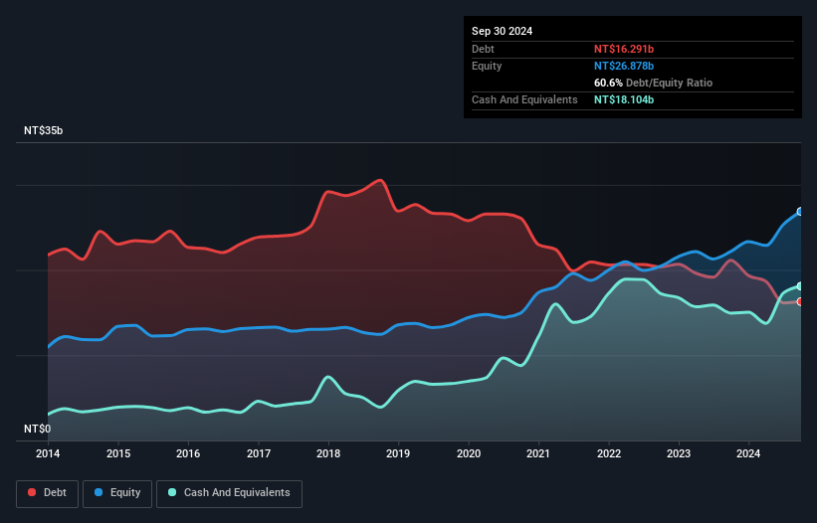The width and height of the screenshot is (817, 523).
Task: Click the Sep 30 2024 tooltip date
Action: (x=502, y=31)
